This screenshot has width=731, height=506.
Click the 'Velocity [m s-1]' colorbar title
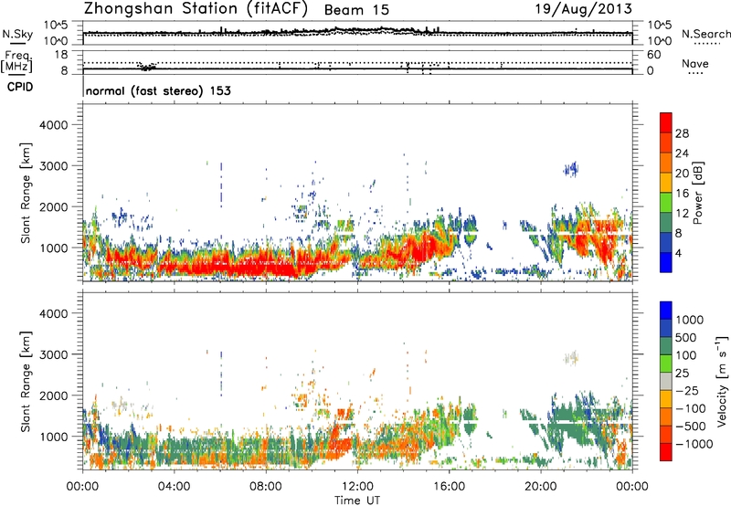click(722, 381)
